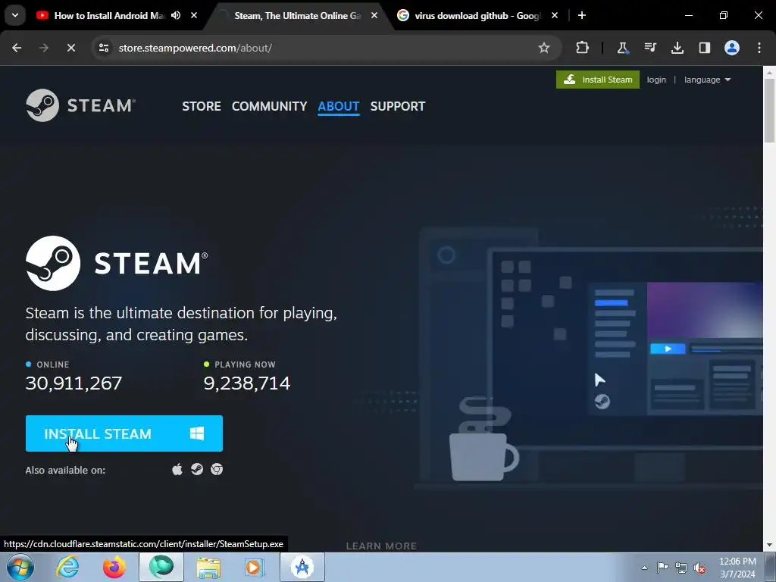The height and width of the screenshot is (582, 776).
Task: Switch to the YouTube Android tab
Action: (109, 15)
